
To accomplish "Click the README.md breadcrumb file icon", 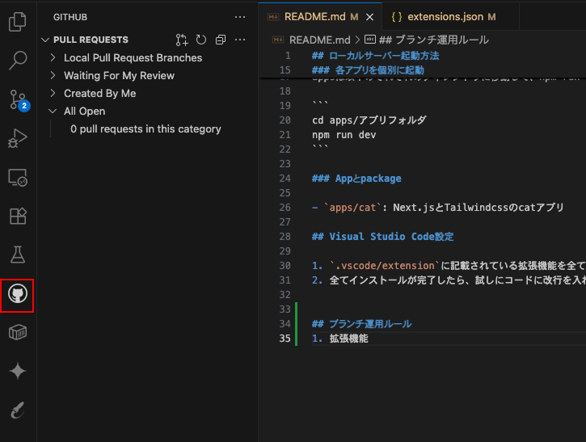I will [x=278, y=40].
